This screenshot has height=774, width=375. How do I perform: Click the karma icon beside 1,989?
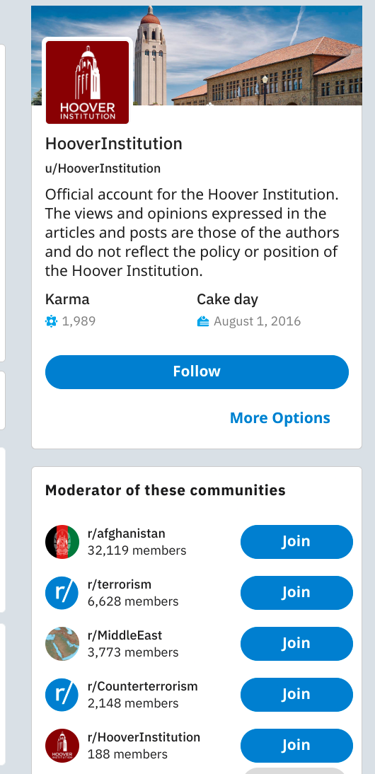click(52, 321)
